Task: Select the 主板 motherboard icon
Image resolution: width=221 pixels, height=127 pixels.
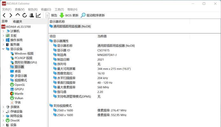Action: 8,36
